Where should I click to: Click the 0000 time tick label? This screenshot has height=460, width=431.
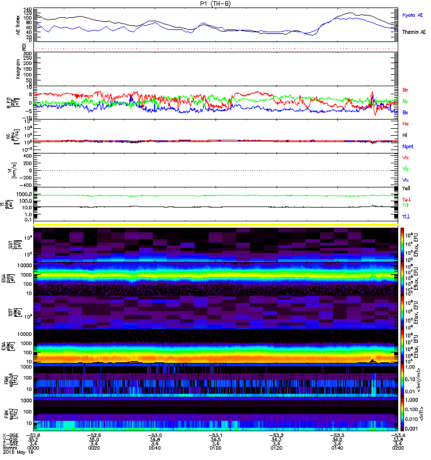[x=33, y=448]
